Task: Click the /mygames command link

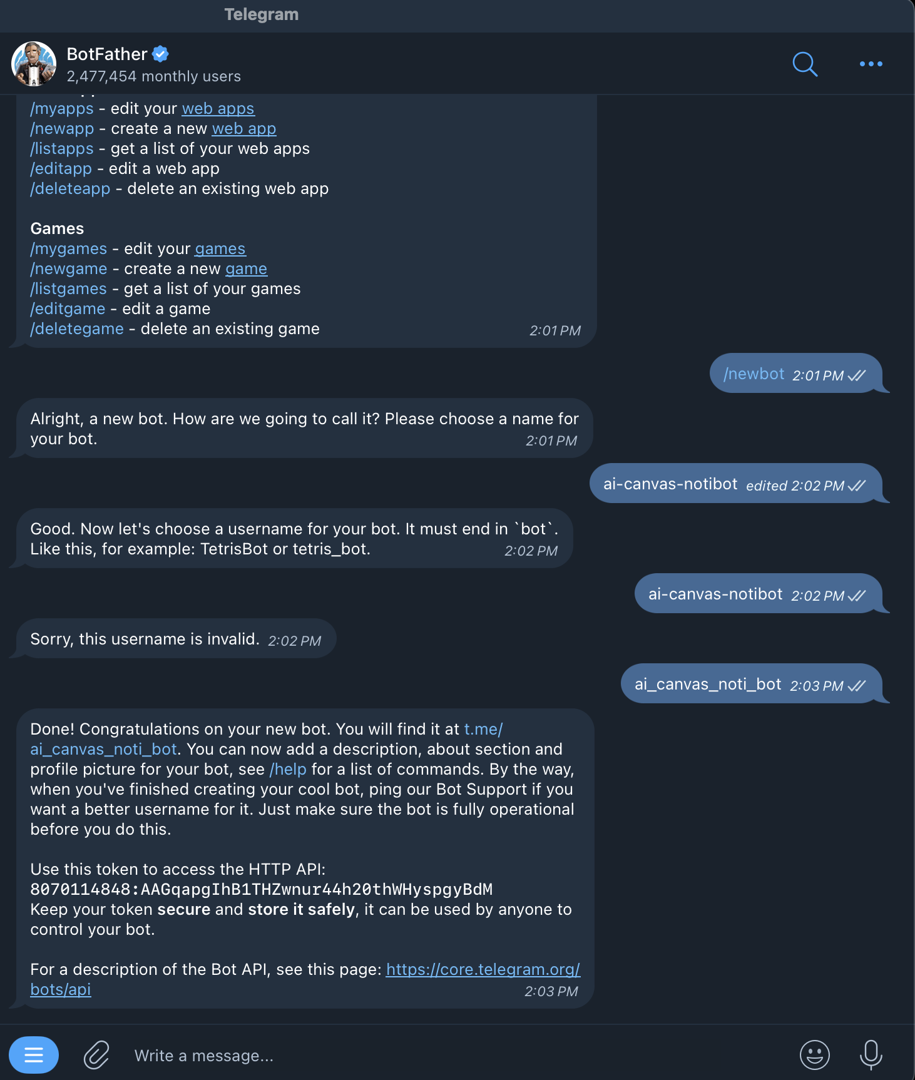Action: pyautogui.click(x=69, y=248)
